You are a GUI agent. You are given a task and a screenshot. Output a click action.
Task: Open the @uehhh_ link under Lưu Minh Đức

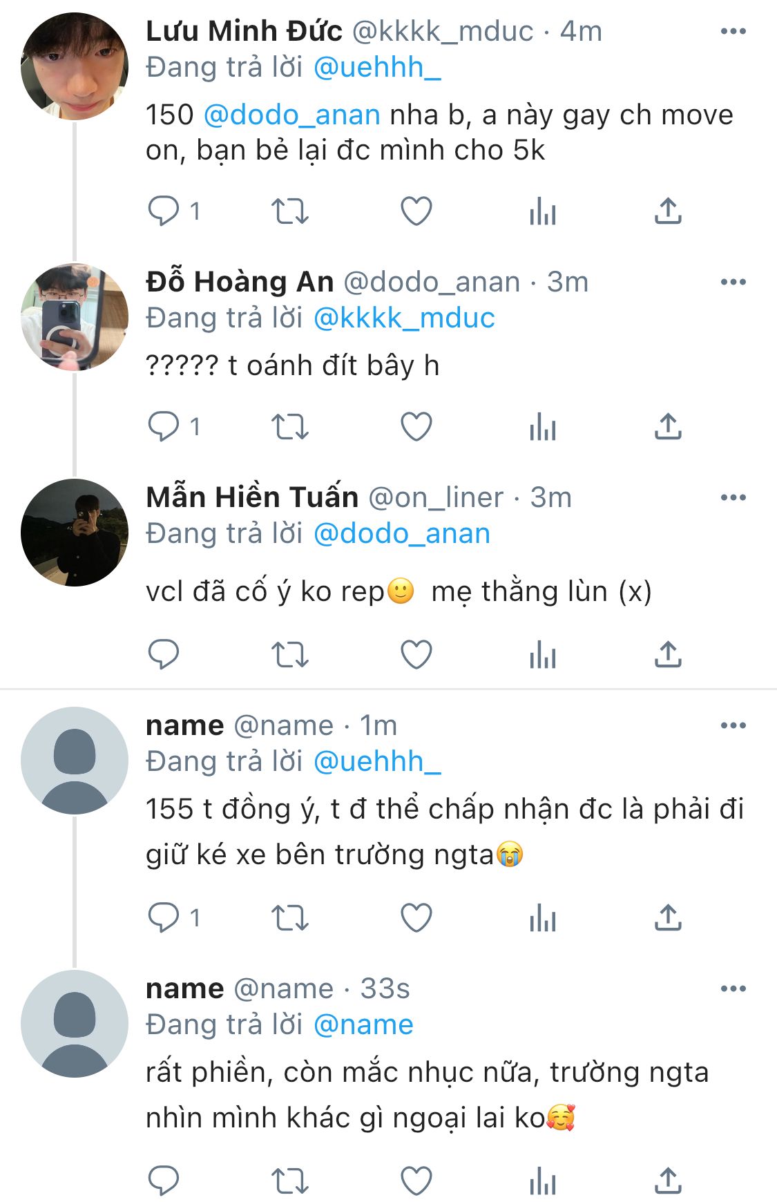click(x=377, y=68)
